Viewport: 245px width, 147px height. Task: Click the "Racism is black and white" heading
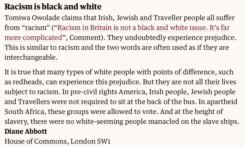pos(53,6)
